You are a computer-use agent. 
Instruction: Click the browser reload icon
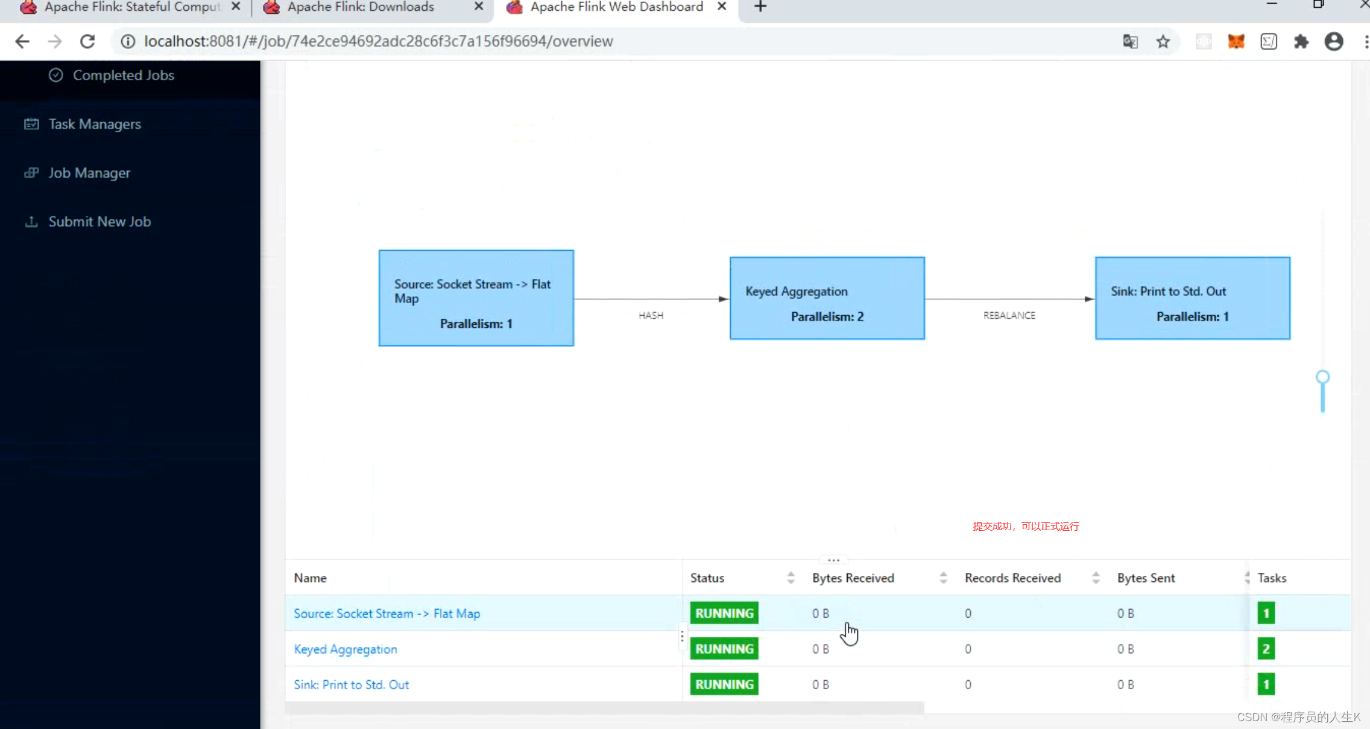tap(87, 41)
